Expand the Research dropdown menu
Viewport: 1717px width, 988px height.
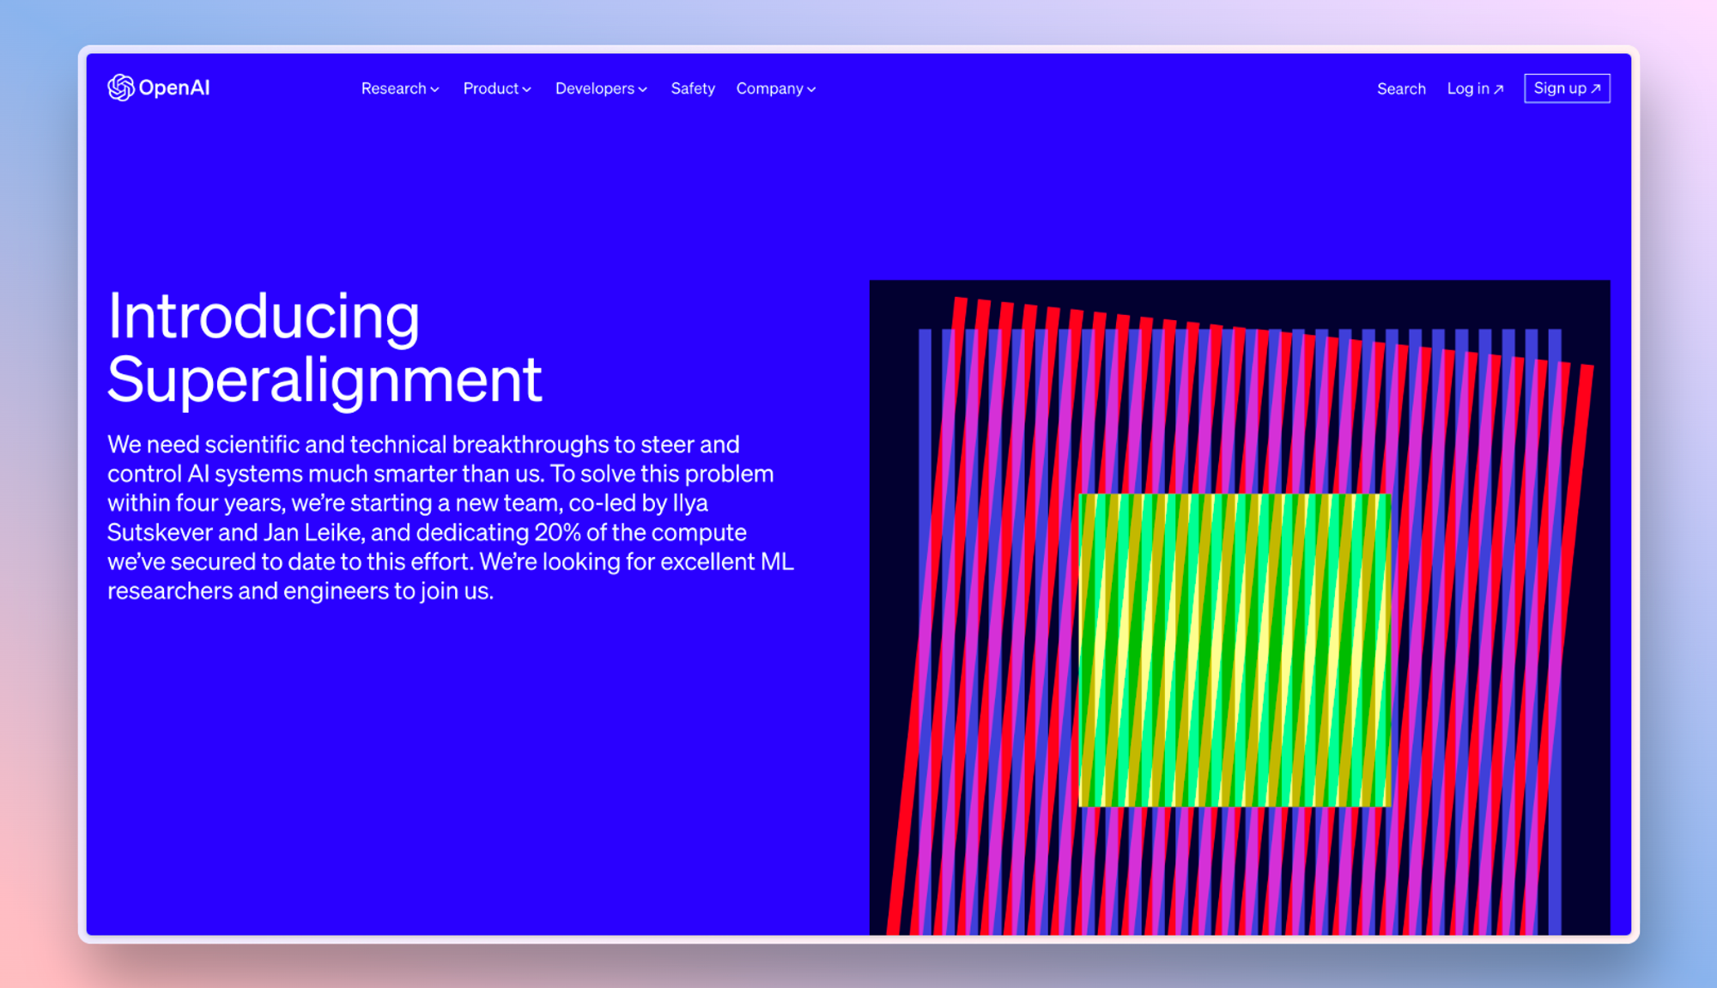tap(400, 88)
